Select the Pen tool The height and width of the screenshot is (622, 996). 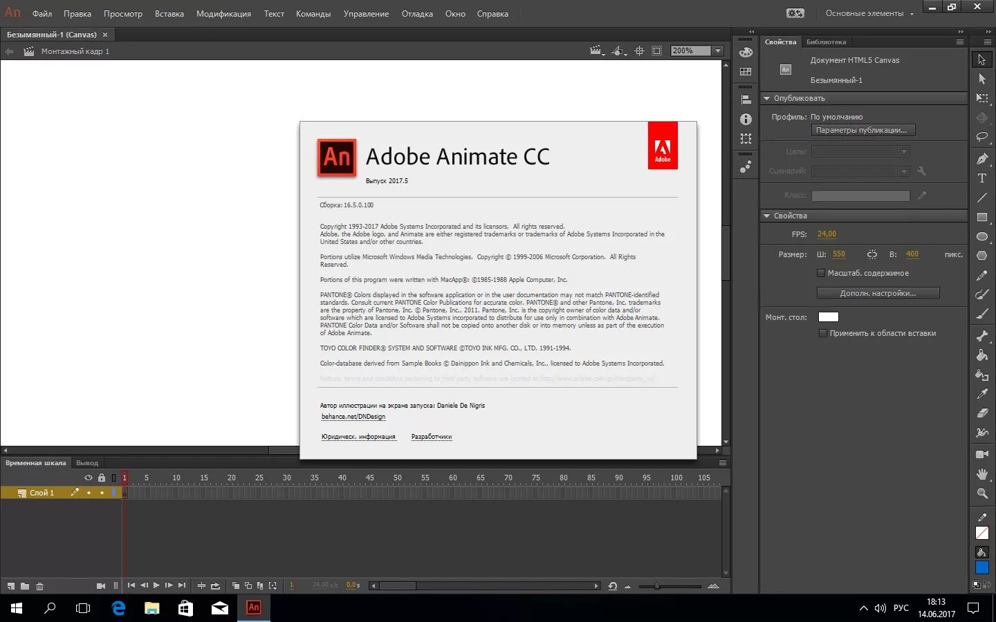point(982,159)
